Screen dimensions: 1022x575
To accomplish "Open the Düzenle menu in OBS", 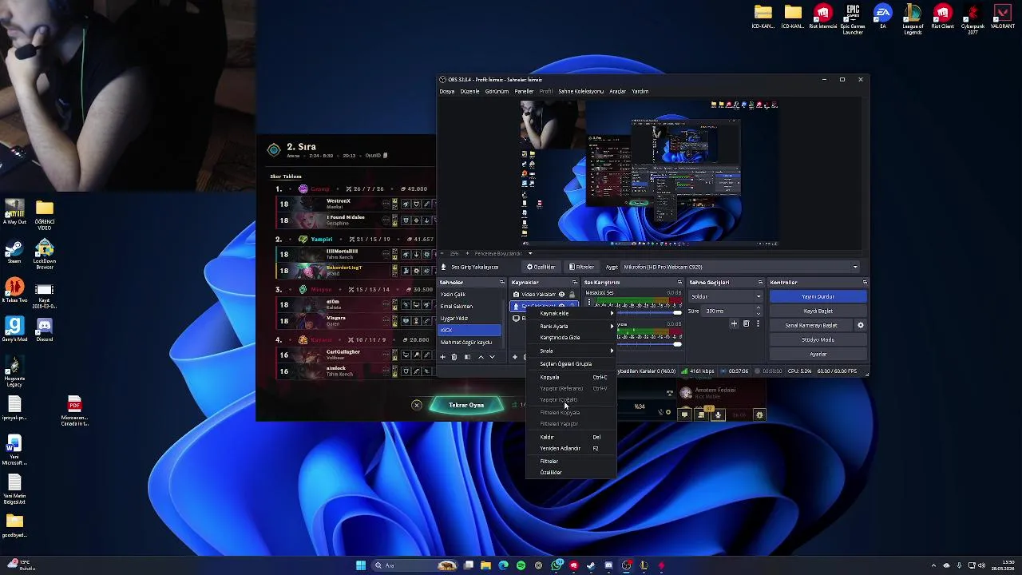I will click(x=470, y=91).
